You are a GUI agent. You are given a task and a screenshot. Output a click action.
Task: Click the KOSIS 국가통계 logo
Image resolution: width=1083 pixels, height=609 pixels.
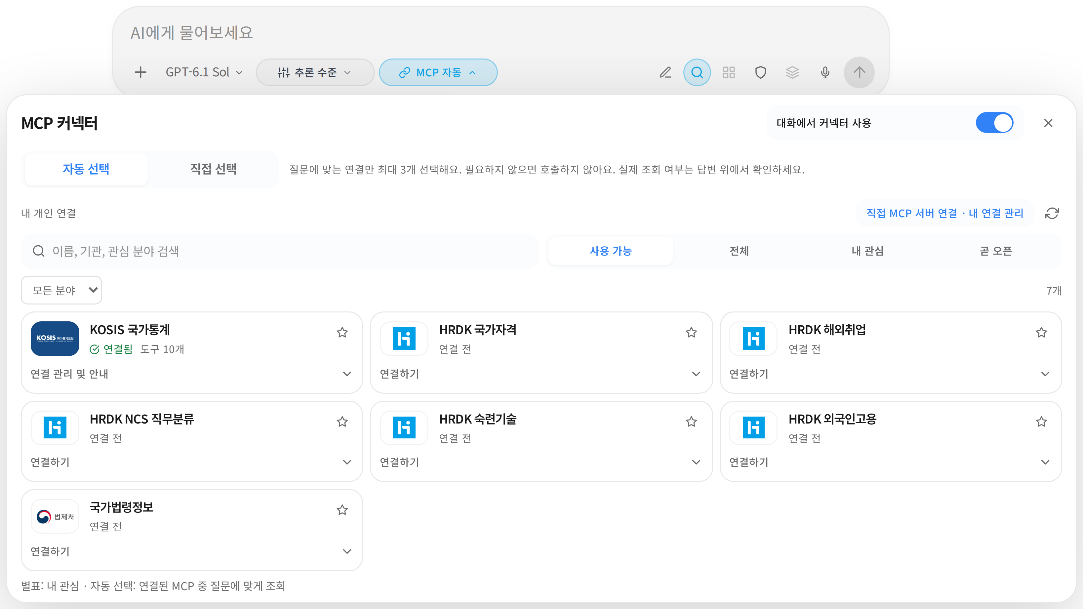[x=55, y=339]
